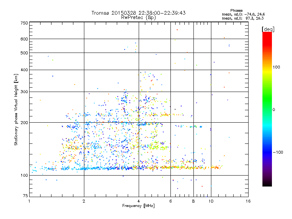Click the colorbar tick label '0'
The height and width of the screenshot is (219, 292).
(273, 109)
